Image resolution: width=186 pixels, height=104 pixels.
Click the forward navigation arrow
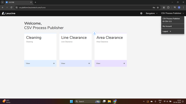(x=7, y=8)
